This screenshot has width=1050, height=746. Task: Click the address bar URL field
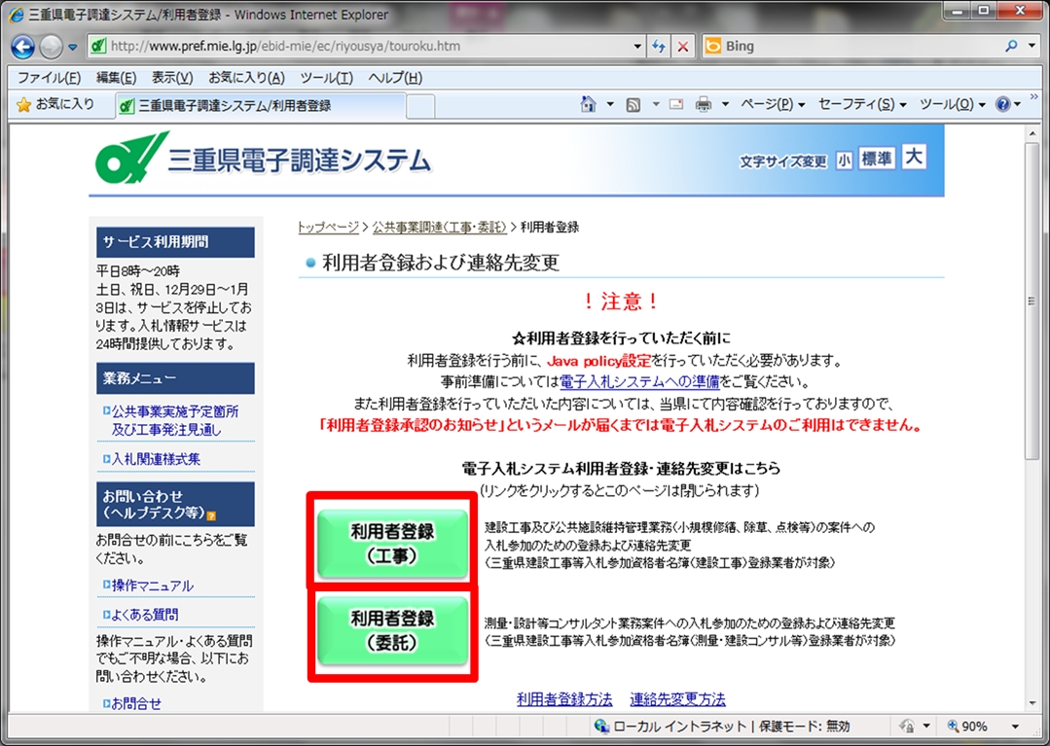click(366, 46)
